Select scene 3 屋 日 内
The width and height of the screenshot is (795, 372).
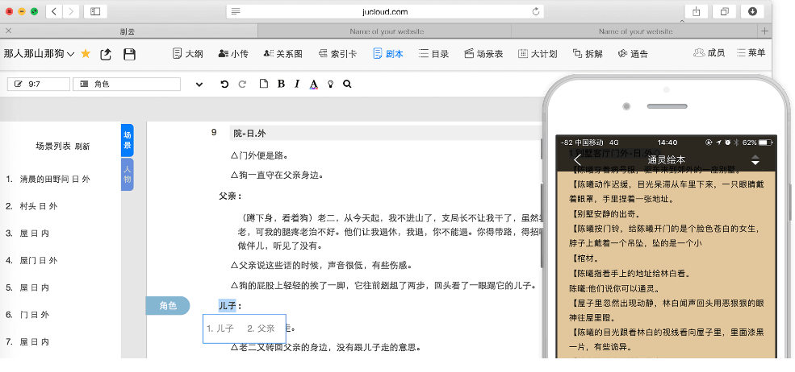27,234
